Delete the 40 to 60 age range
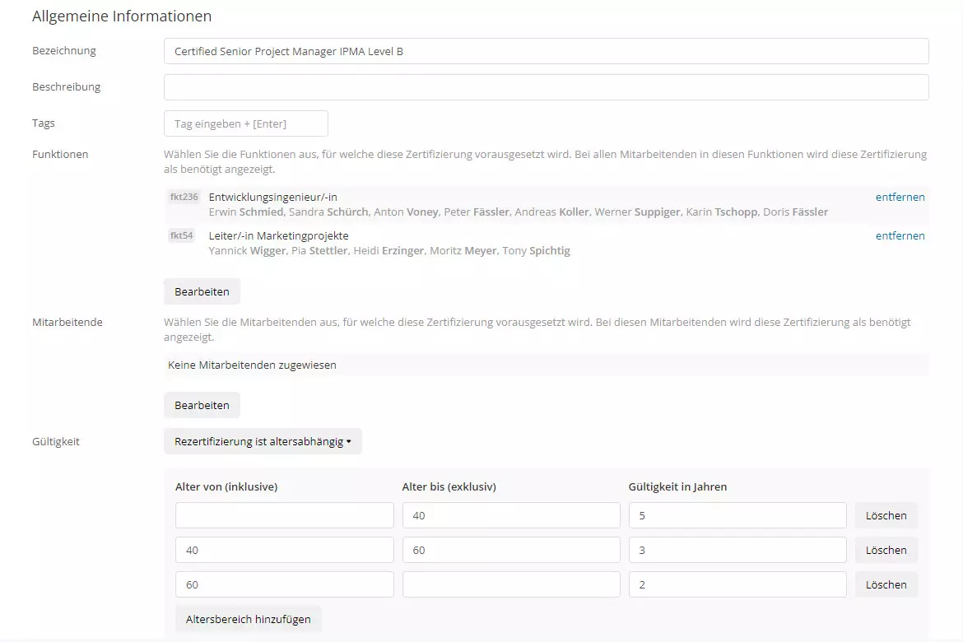 point(886,551)
